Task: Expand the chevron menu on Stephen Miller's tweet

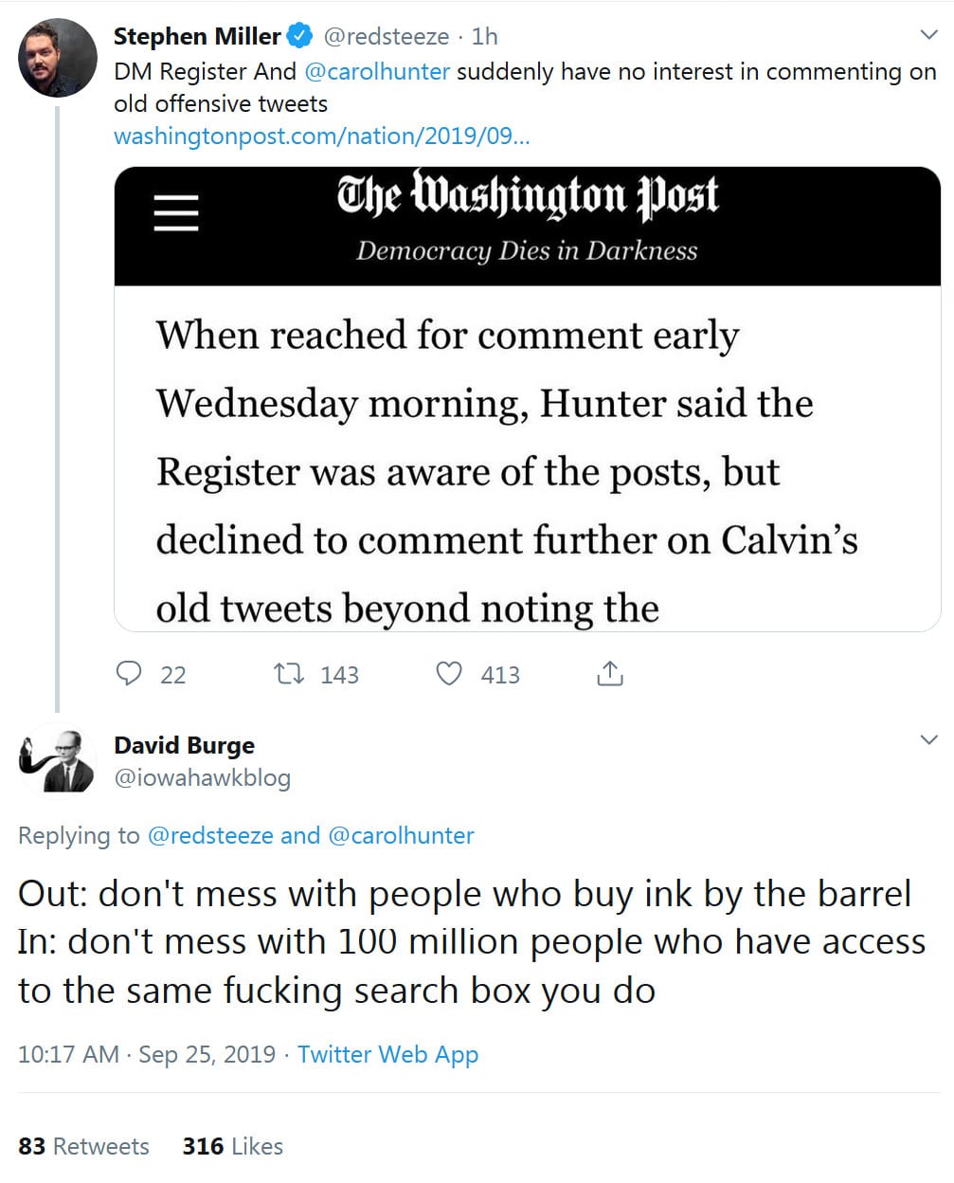Action: click(929, 36)
